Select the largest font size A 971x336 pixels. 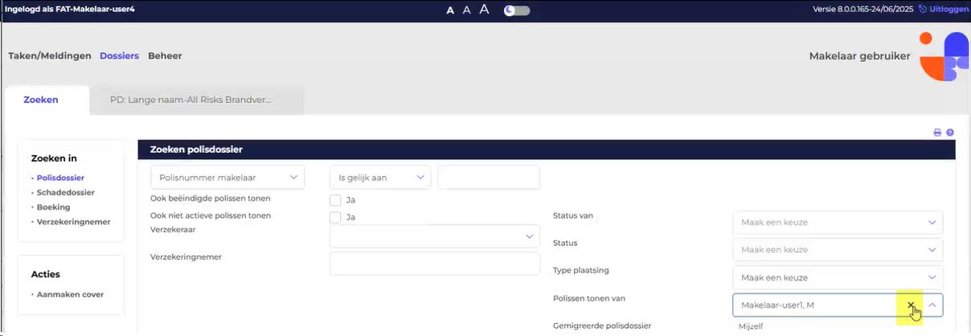[484, 10]
